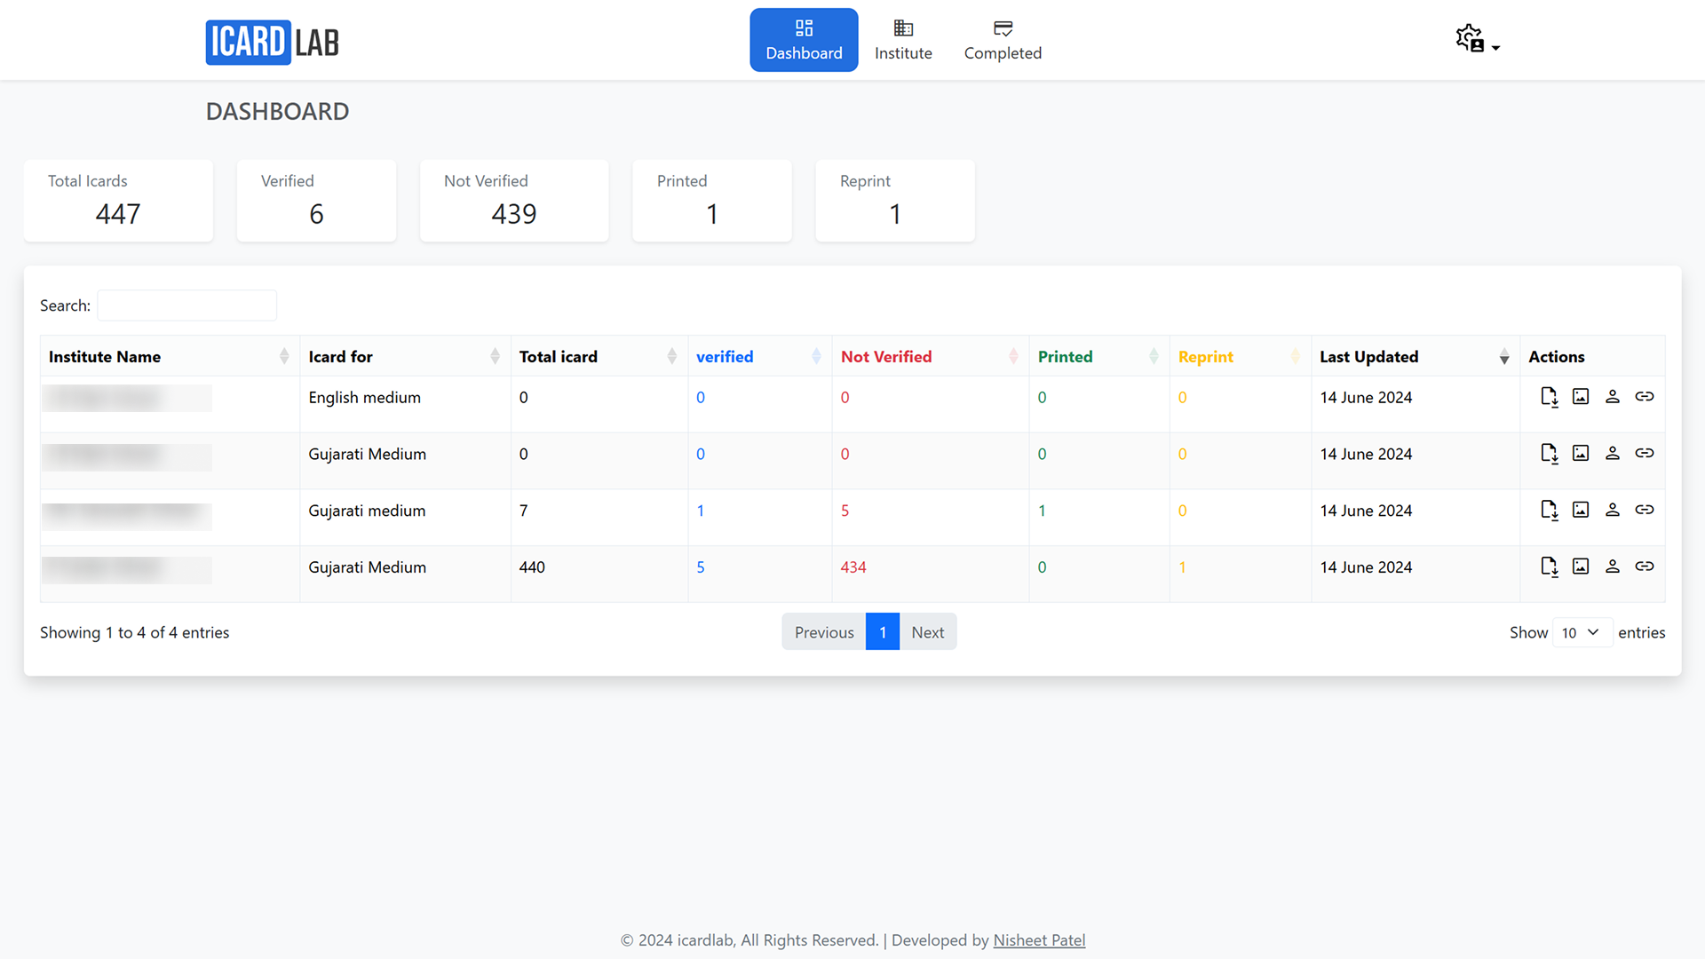The height and width of the screenshot is (959, 1705).
Task: Open the admin settings gear menu
Action: [1478, 39]
